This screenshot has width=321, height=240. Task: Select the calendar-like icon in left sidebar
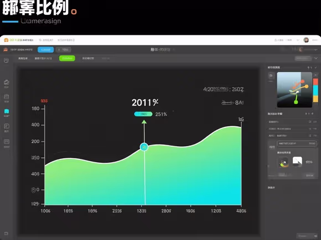coord(7,97)
